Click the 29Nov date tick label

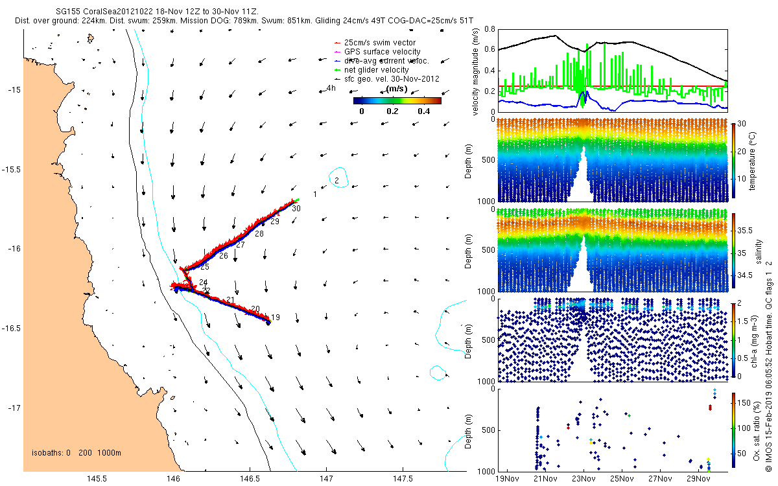point(698,479)
